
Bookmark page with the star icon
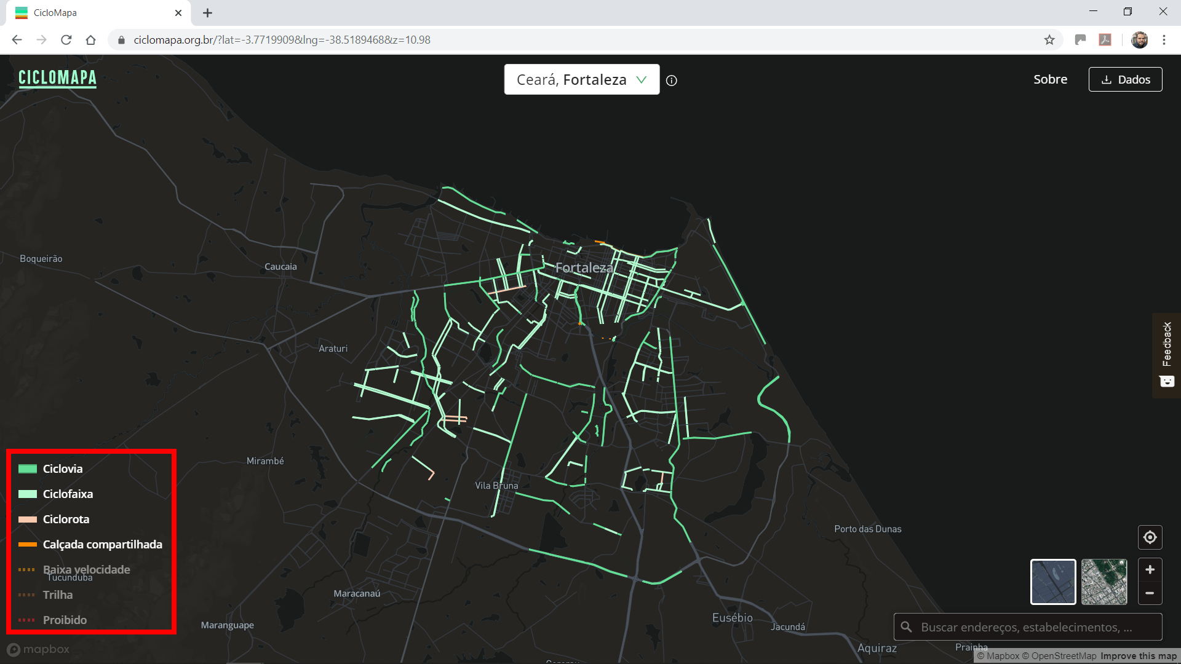click(1049, 40)
